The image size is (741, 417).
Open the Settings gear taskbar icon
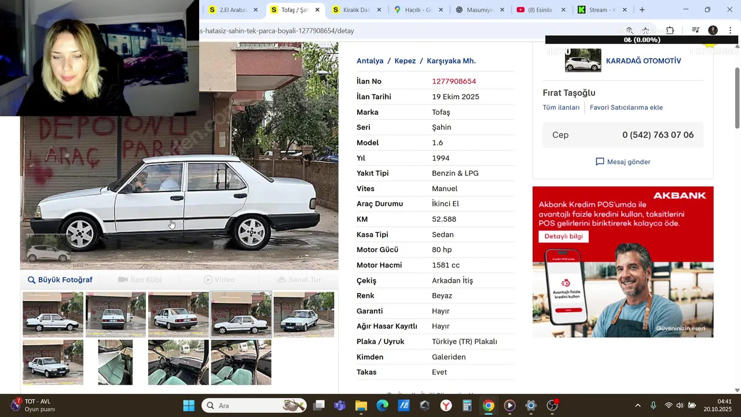[x=531, y=405]
